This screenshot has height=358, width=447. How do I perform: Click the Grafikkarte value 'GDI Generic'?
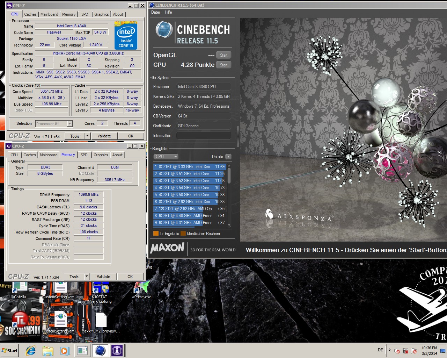(x=204, y=126)
